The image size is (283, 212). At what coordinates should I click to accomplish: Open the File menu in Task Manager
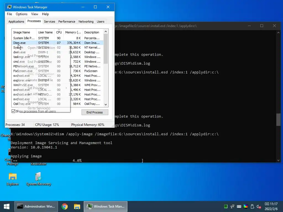click(9, 14)
